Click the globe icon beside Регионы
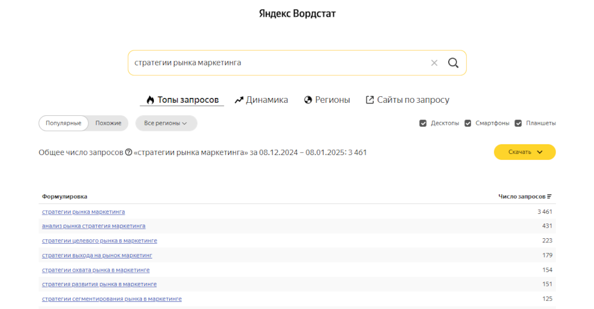 coord(308,100)
